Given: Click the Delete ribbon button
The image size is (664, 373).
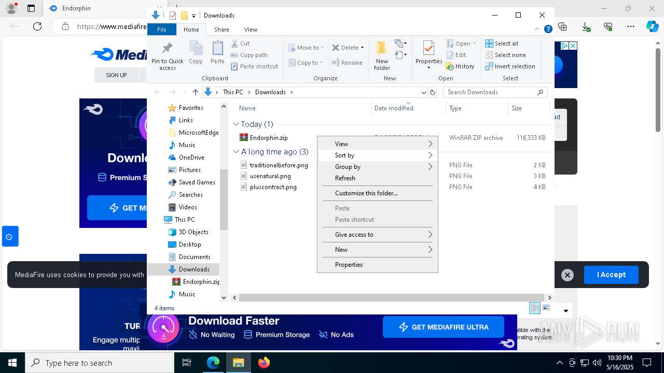Looking at the screenshot, I should [x=348, y=48].
